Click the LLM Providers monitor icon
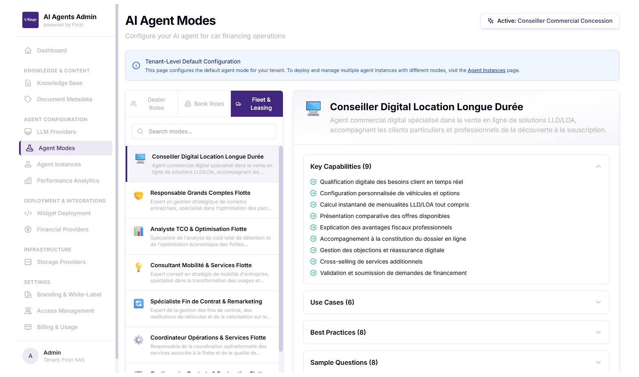The height and width of the screenshot is (377, 639). point(28,132)
